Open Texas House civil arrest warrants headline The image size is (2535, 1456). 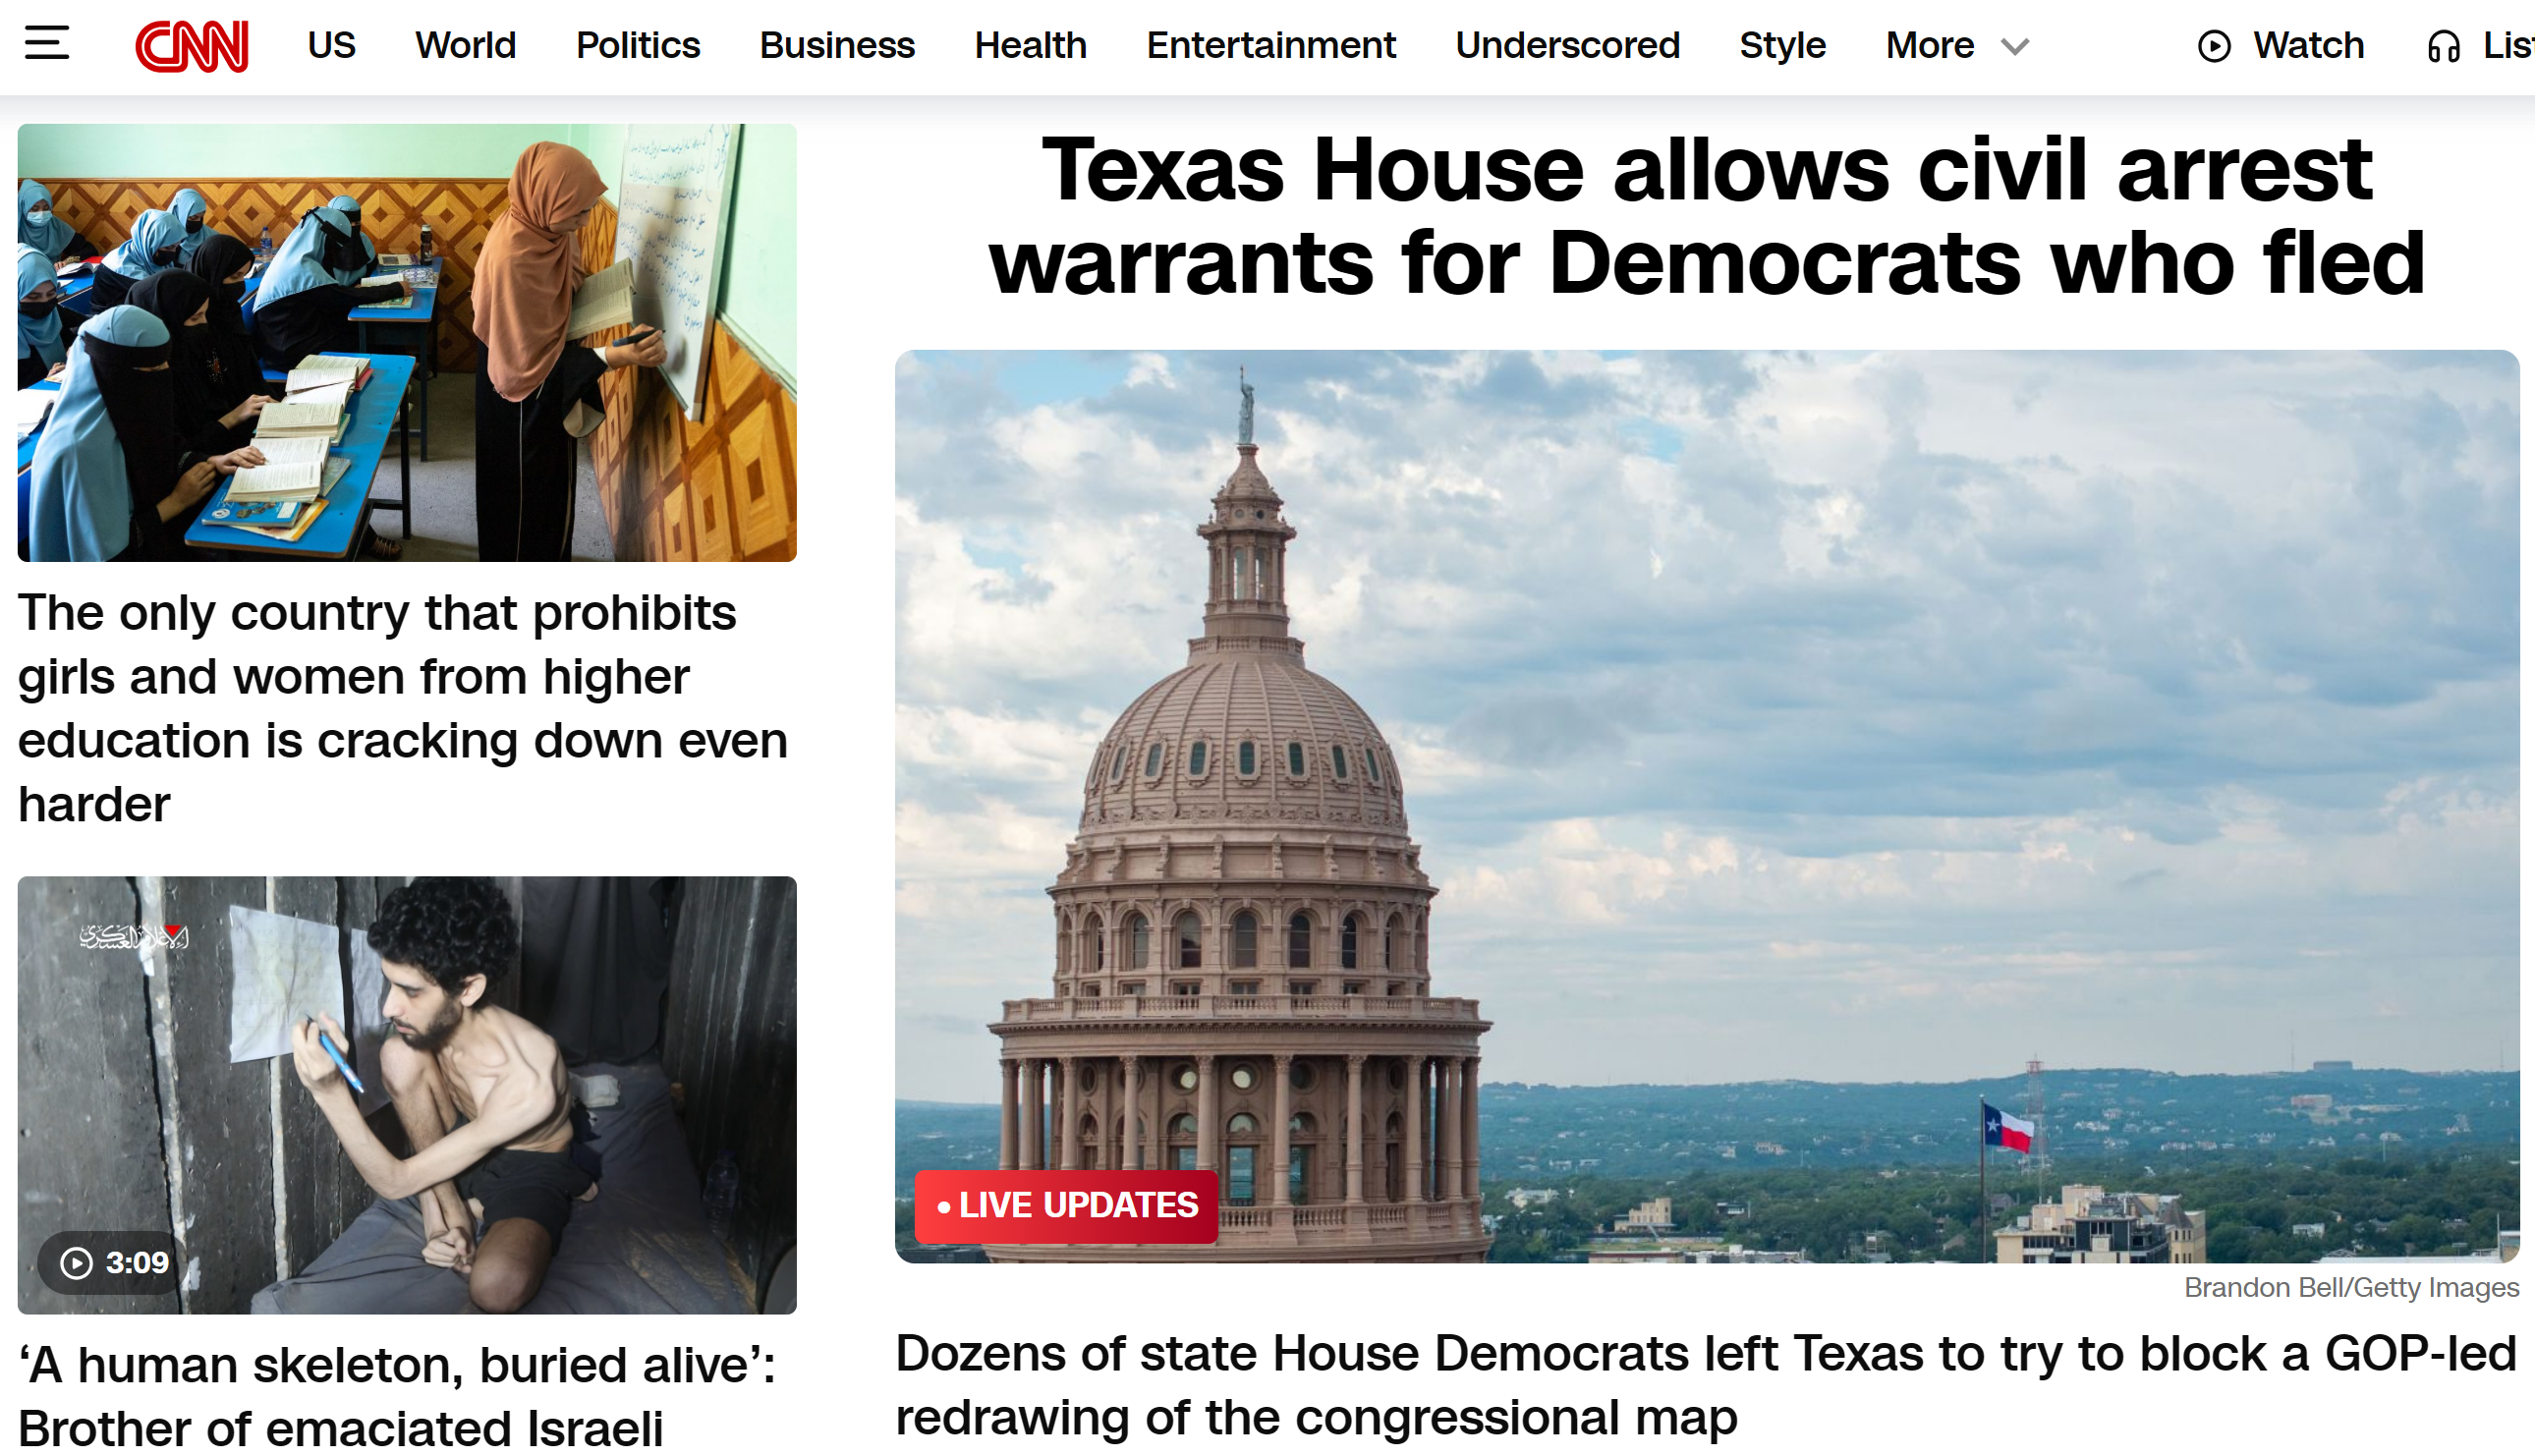[1707, 216]
